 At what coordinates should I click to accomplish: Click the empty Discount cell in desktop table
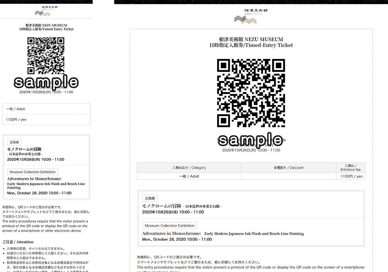pos(288,176)
